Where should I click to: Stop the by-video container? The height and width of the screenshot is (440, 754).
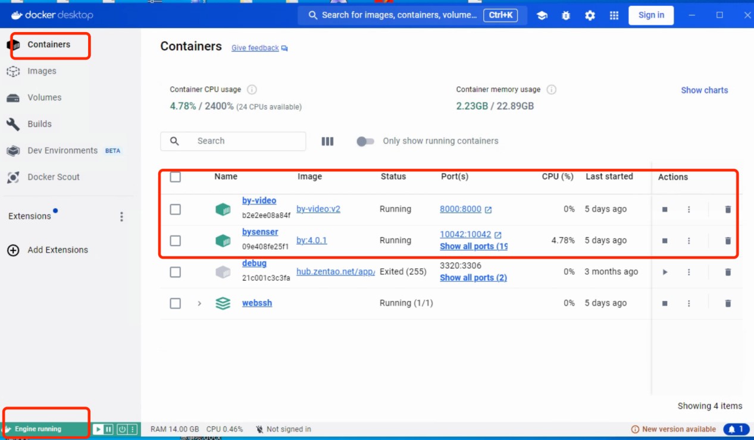(665, 209)
